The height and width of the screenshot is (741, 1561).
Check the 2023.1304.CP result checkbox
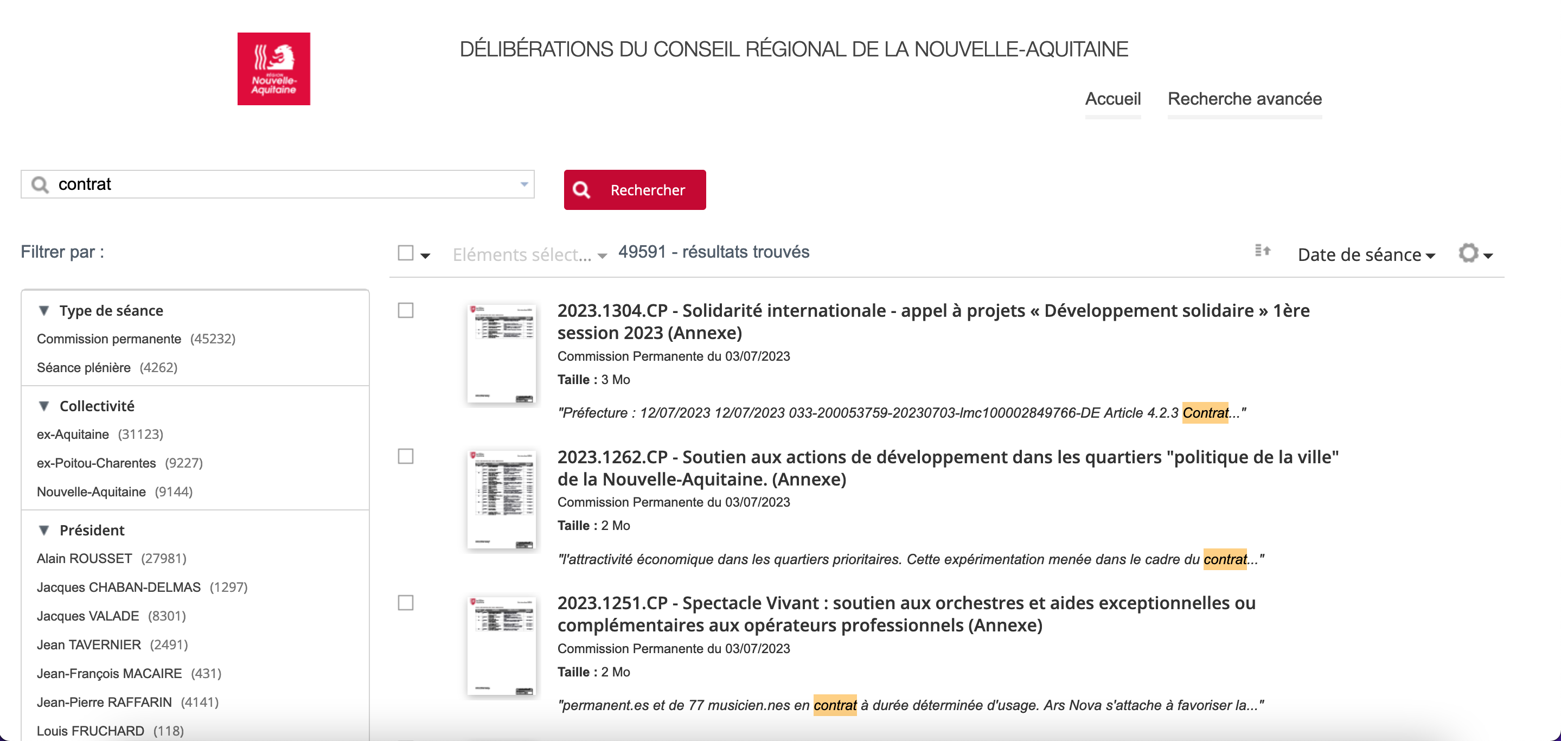(405, 310)
